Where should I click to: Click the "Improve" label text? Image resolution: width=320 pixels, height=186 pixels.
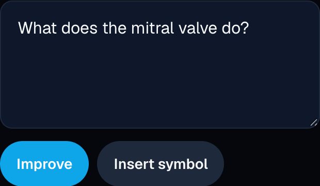(44, 164)
